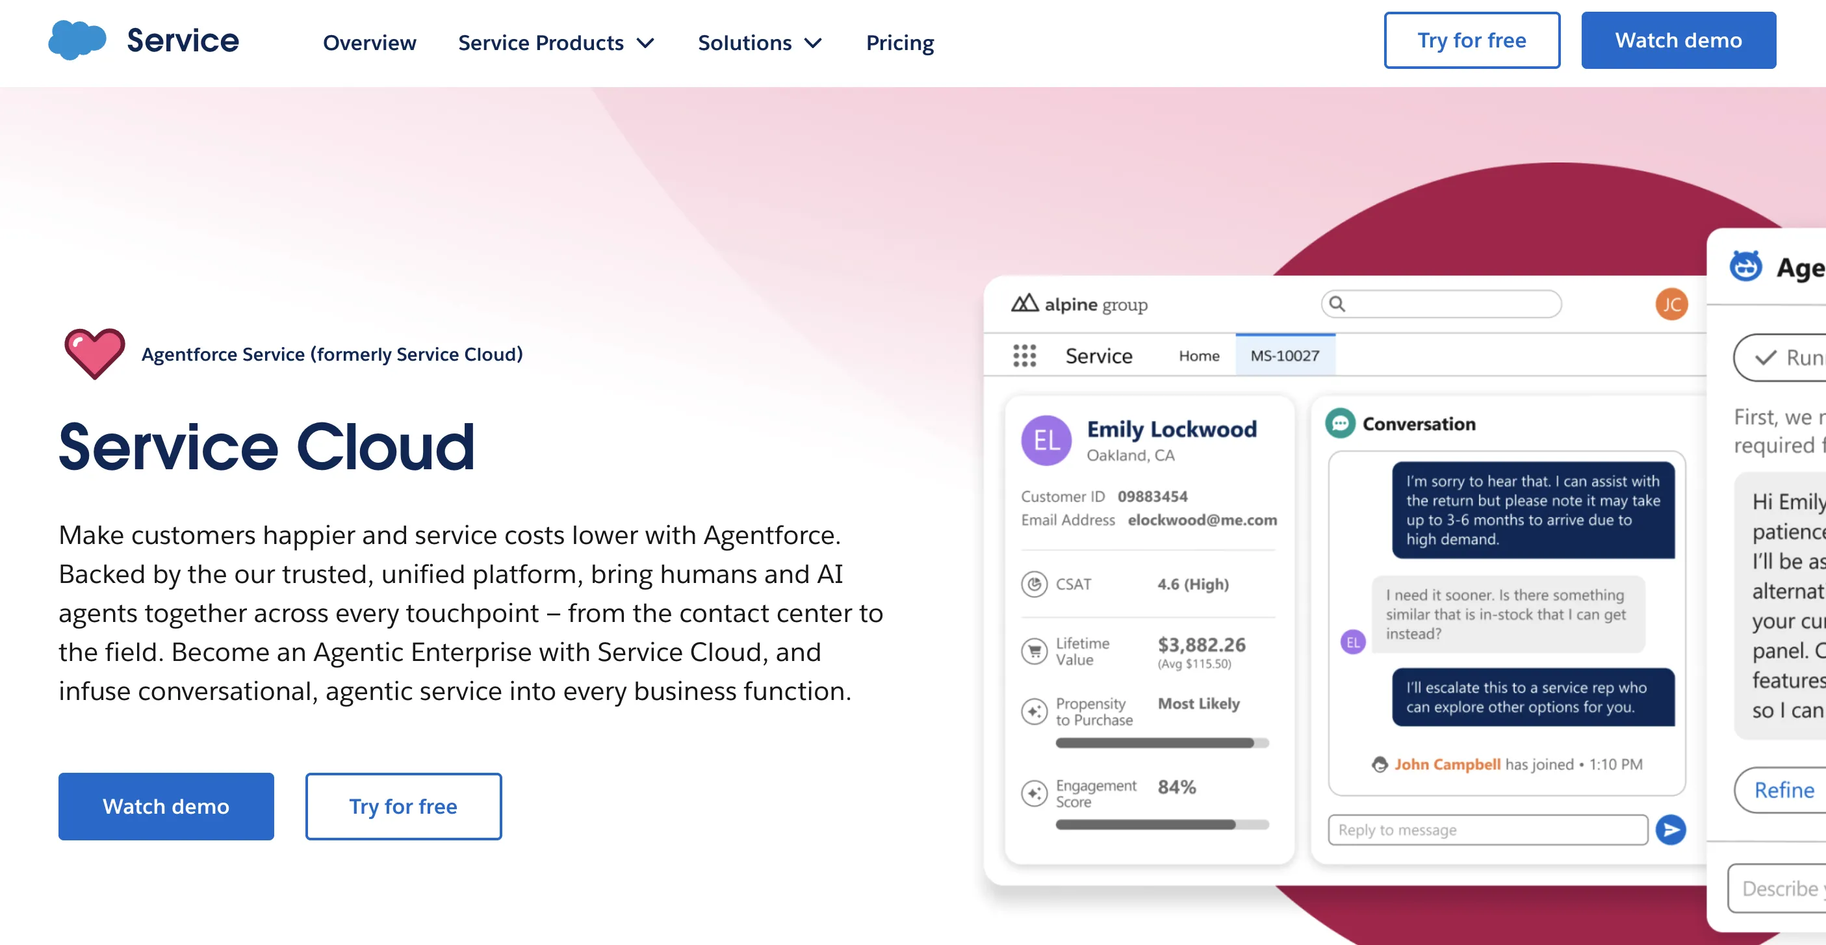Click the CSAT gauge icon

[x=1035, y=584]
